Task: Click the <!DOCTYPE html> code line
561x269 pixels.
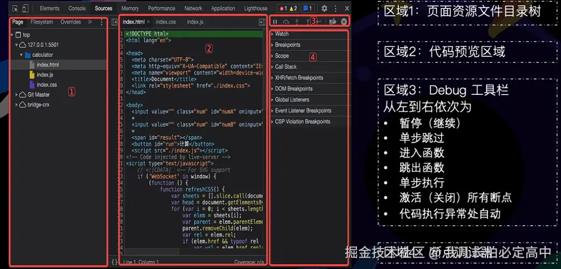Action: [x=147, y=34]
